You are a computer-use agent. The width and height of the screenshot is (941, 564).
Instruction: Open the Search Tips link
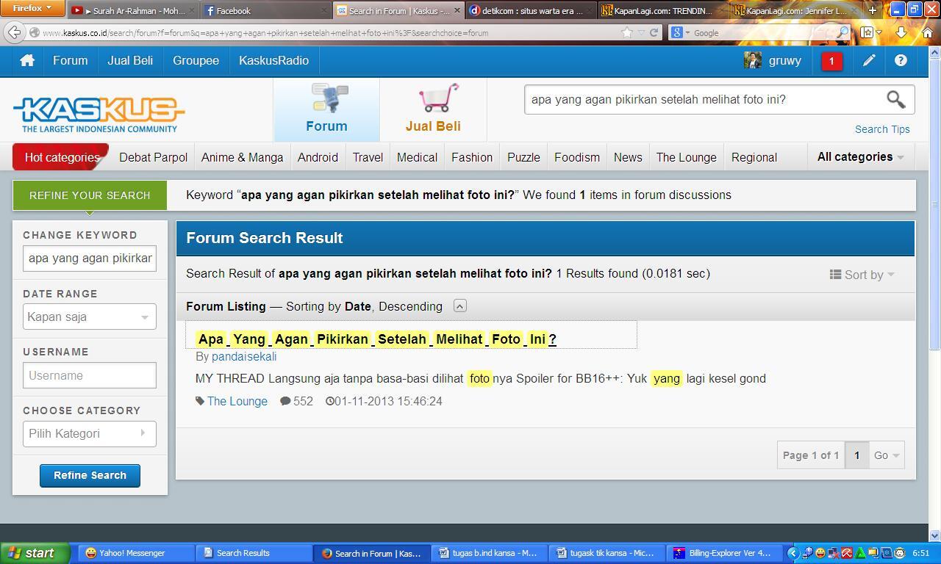point(882,129)
